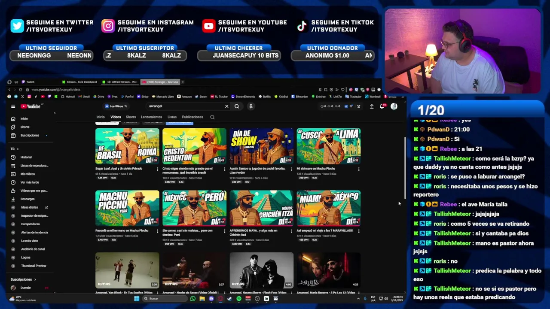This screenshot has height=309, width=550.
Task: Open options for Sin comer casi sin maletas video
Action: 224,231
